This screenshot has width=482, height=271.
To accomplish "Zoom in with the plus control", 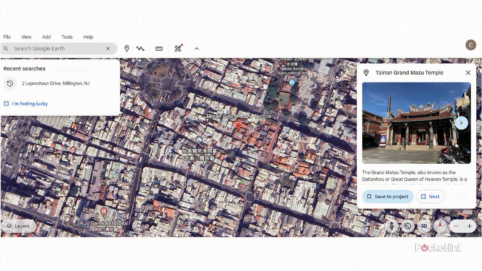I will [x=469, y=226].
